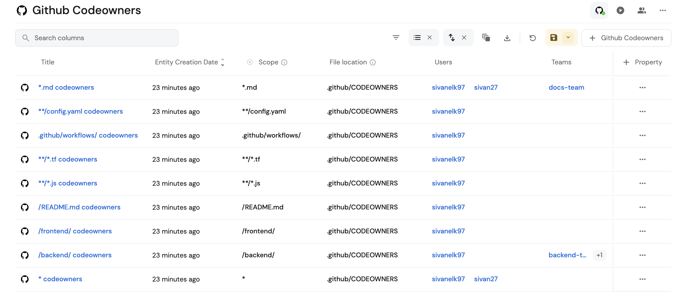Click the save view icon
The image size is (686, 298).
tap(554, 38)
